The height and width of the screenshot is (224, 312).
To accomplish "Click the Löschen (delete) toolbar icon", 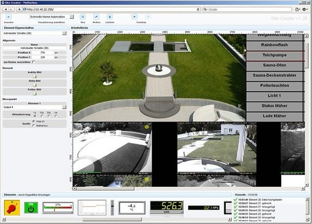I will pos(110,17).
